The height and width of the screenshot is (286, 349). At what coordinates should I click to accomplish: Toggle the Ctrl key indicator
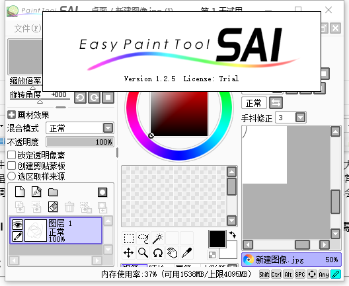[x=276, y=274]
